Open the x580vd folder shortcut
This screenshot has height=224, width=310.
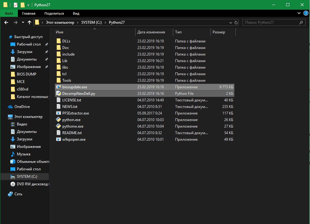23,89
